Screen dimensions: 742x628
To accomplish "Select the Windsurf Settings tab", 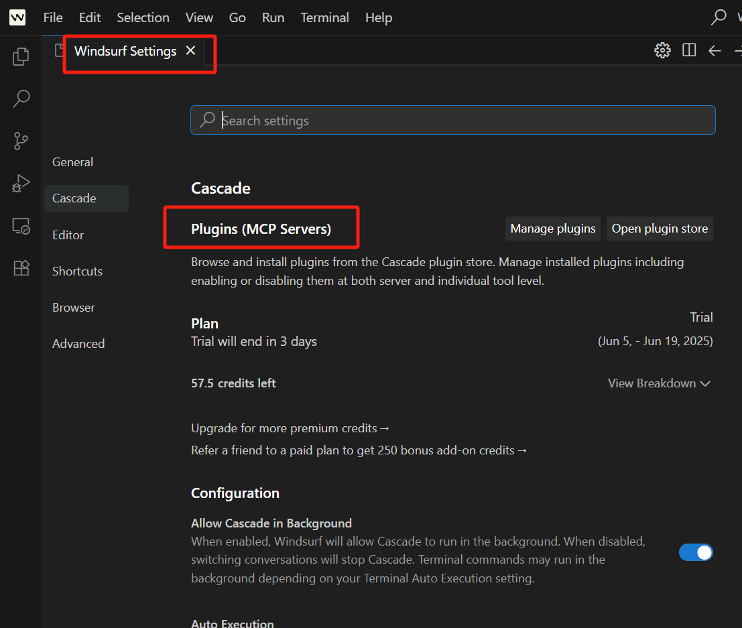I will tap(125, 51).
